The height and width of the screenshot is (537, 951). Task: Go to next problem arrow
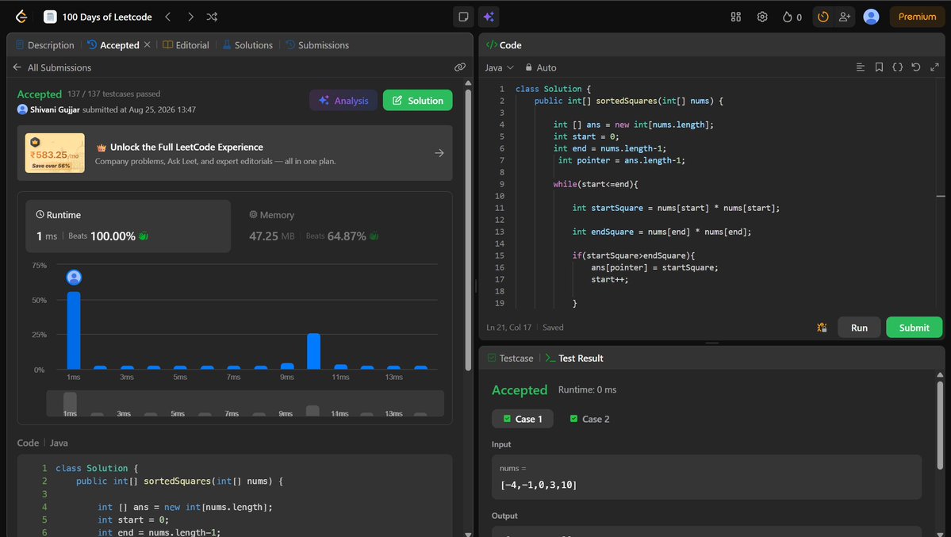click(190, 17)
